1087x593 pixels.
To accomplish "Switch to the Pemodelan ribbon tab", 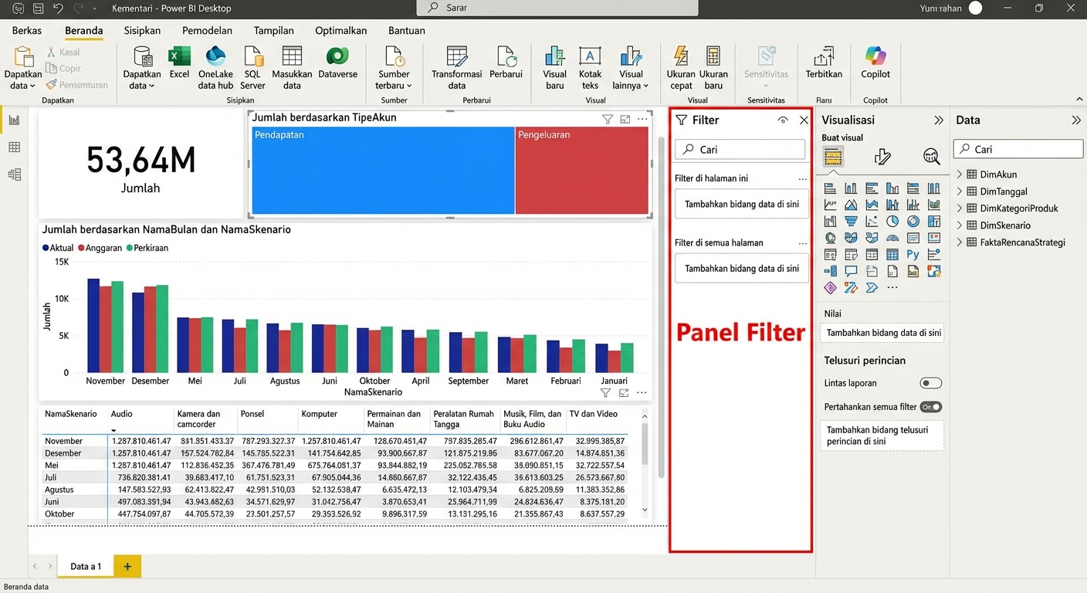I will [207, 31].
